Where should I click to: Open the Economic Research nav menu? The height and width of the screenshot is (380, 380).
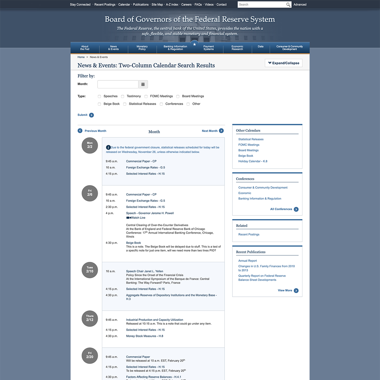237,48
